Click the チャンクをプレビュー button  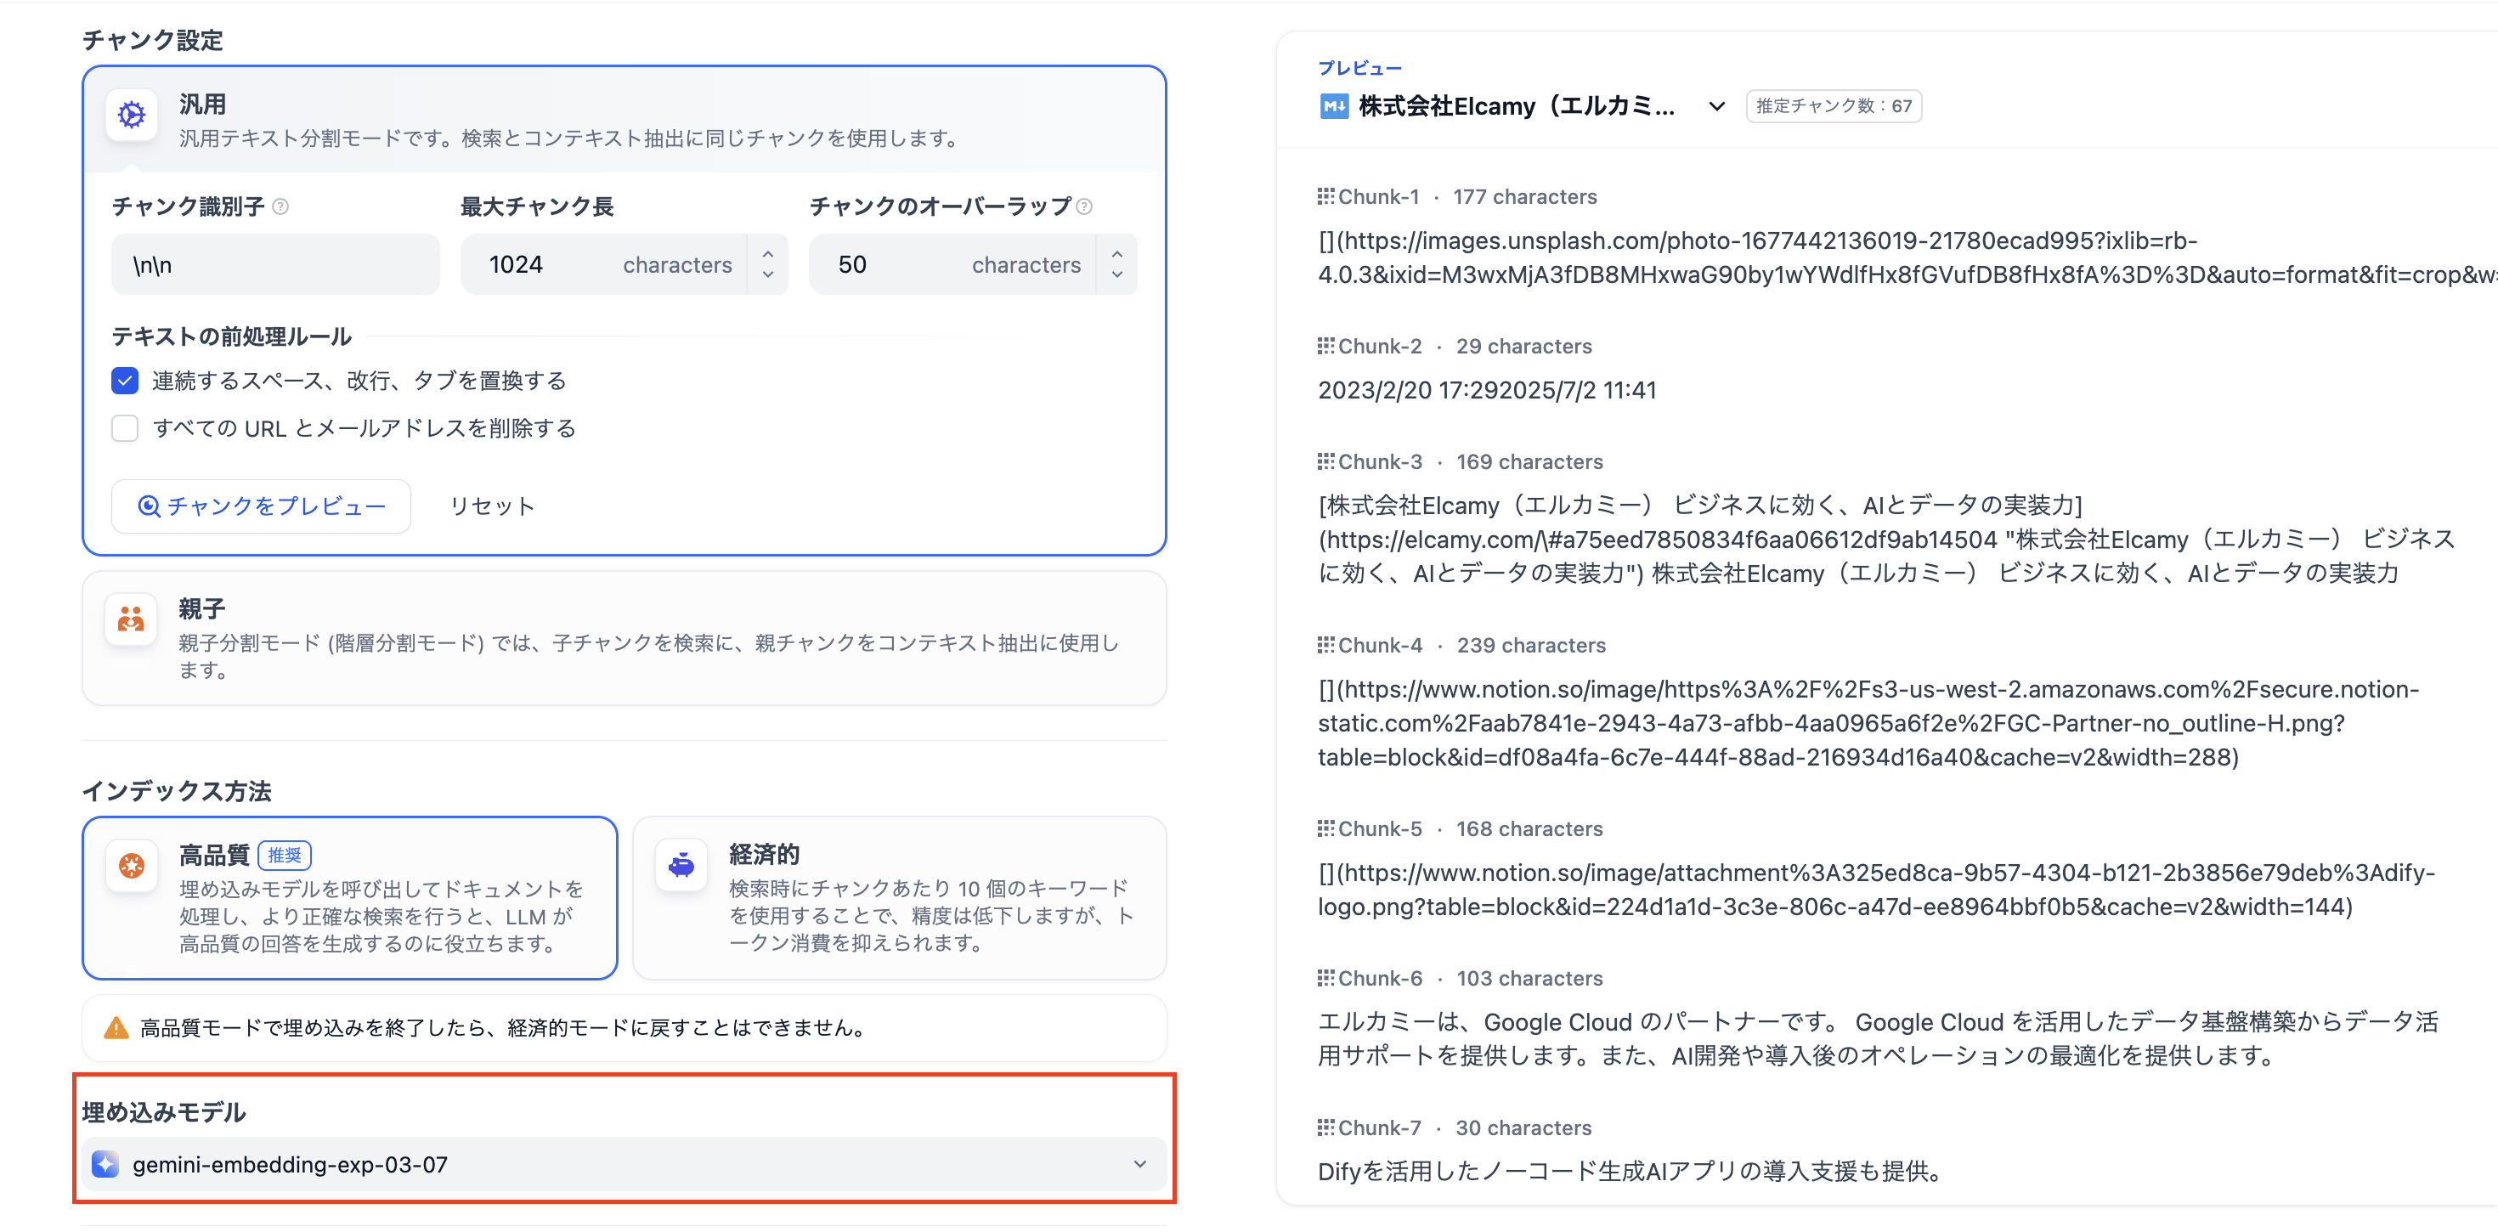(x=261, y=506)
